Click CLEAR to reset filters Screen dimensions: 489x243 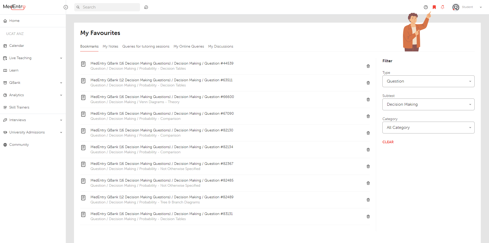(x=388, y=142)
